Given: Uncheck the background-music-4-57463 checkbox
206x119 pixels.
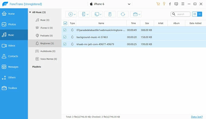Looking at the screenshot, I should click(x=65, y=37).
